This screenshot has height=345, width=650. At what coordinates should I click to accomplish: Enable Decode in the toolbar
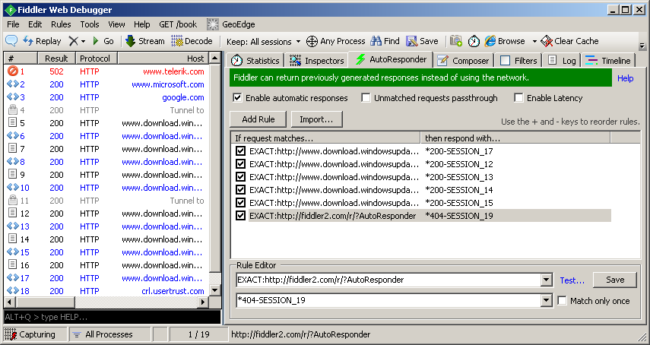(192, 41)
